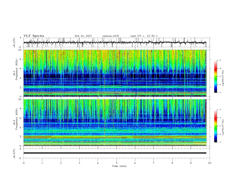Click time axis tick label "3"

(x=79, y=163)
